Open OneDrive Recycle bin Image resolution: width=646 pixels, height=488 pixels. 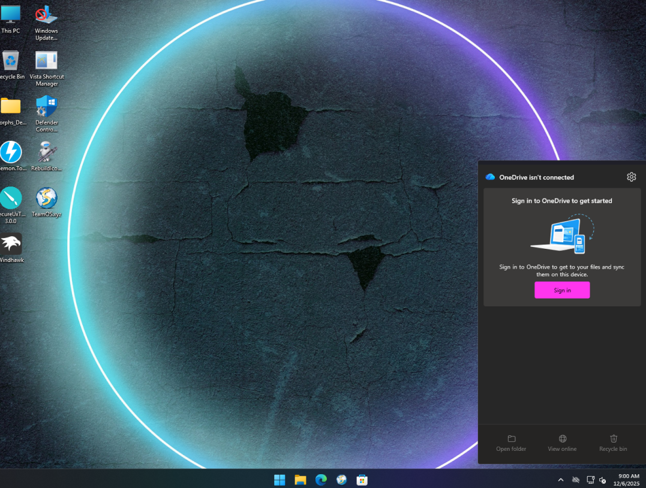point(613,443)
